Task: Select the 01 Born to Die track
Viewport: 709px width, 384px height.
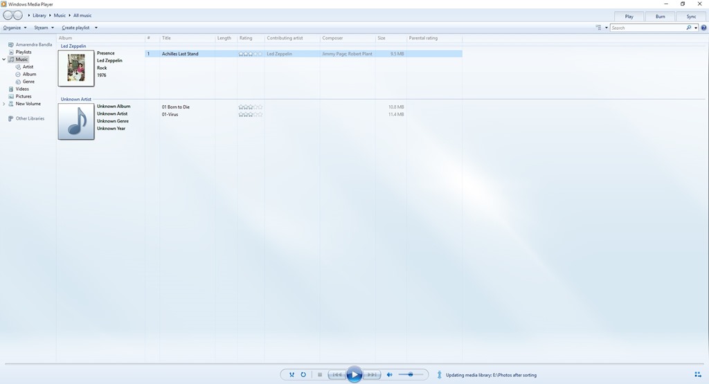Action: tap(176, 107)
